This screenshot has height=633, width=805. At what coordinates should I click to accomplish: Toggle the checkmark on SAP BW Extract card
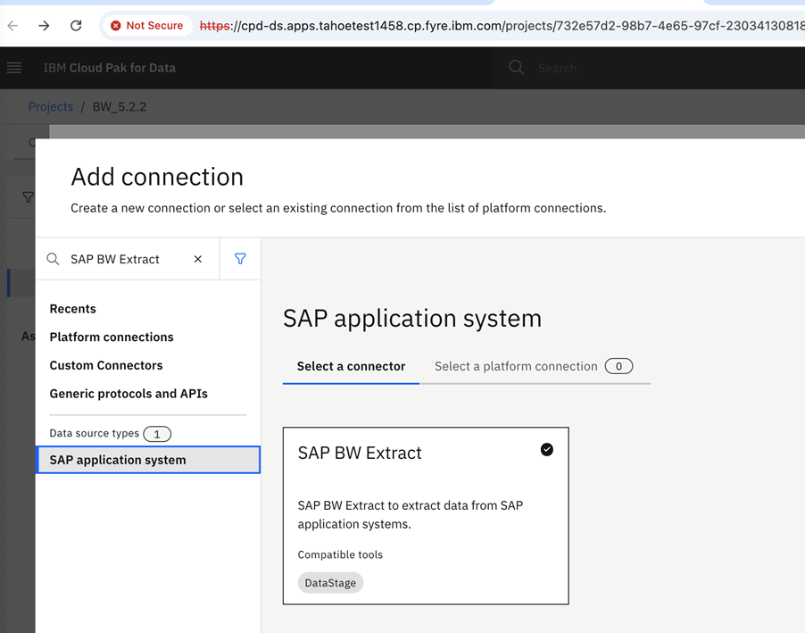[547, 450]
